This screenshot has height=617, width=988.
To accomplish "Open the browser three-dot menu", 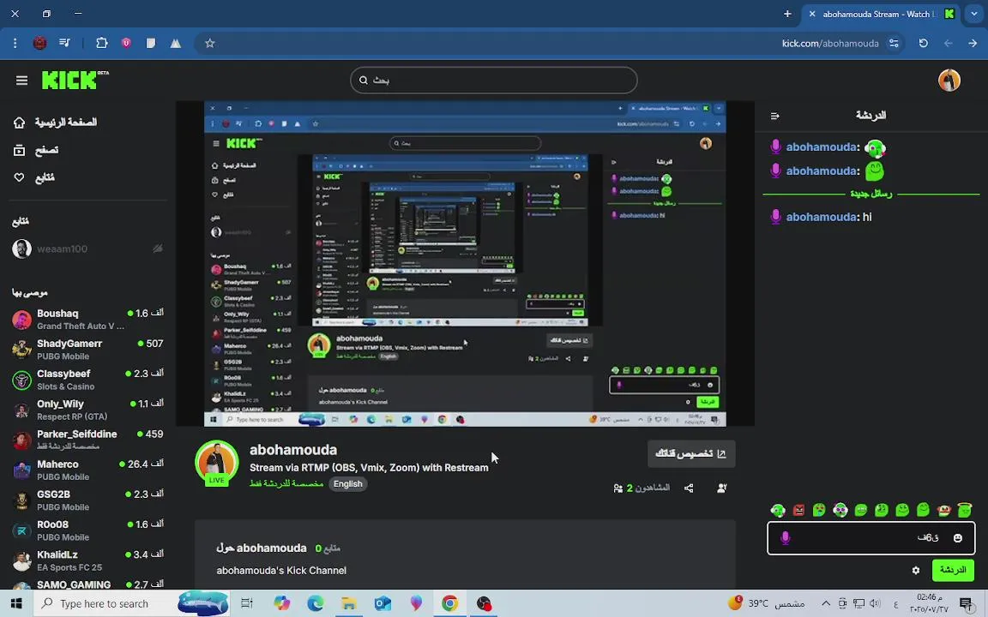I will point(15,44).
